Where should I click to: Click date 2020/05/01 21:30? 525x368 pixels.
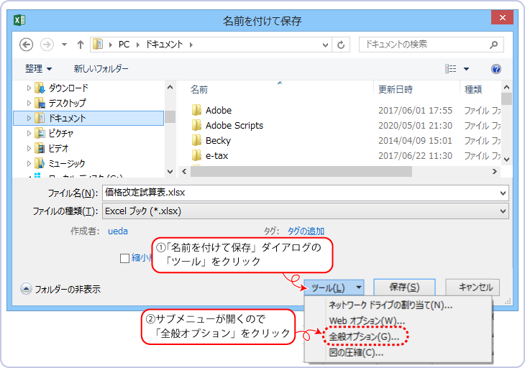(x=415, y=126)
